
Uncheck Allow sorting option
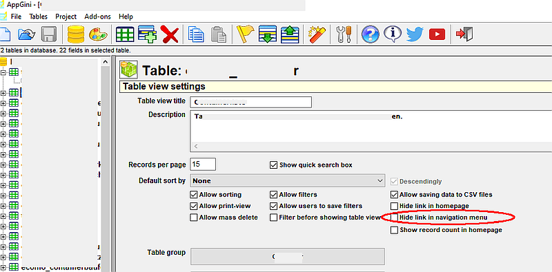(x=194, y=194)
